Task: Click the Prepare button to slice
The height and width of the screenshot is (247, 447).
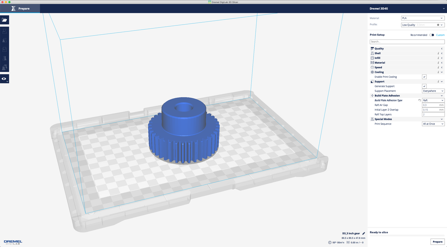Action: point(437,242)
